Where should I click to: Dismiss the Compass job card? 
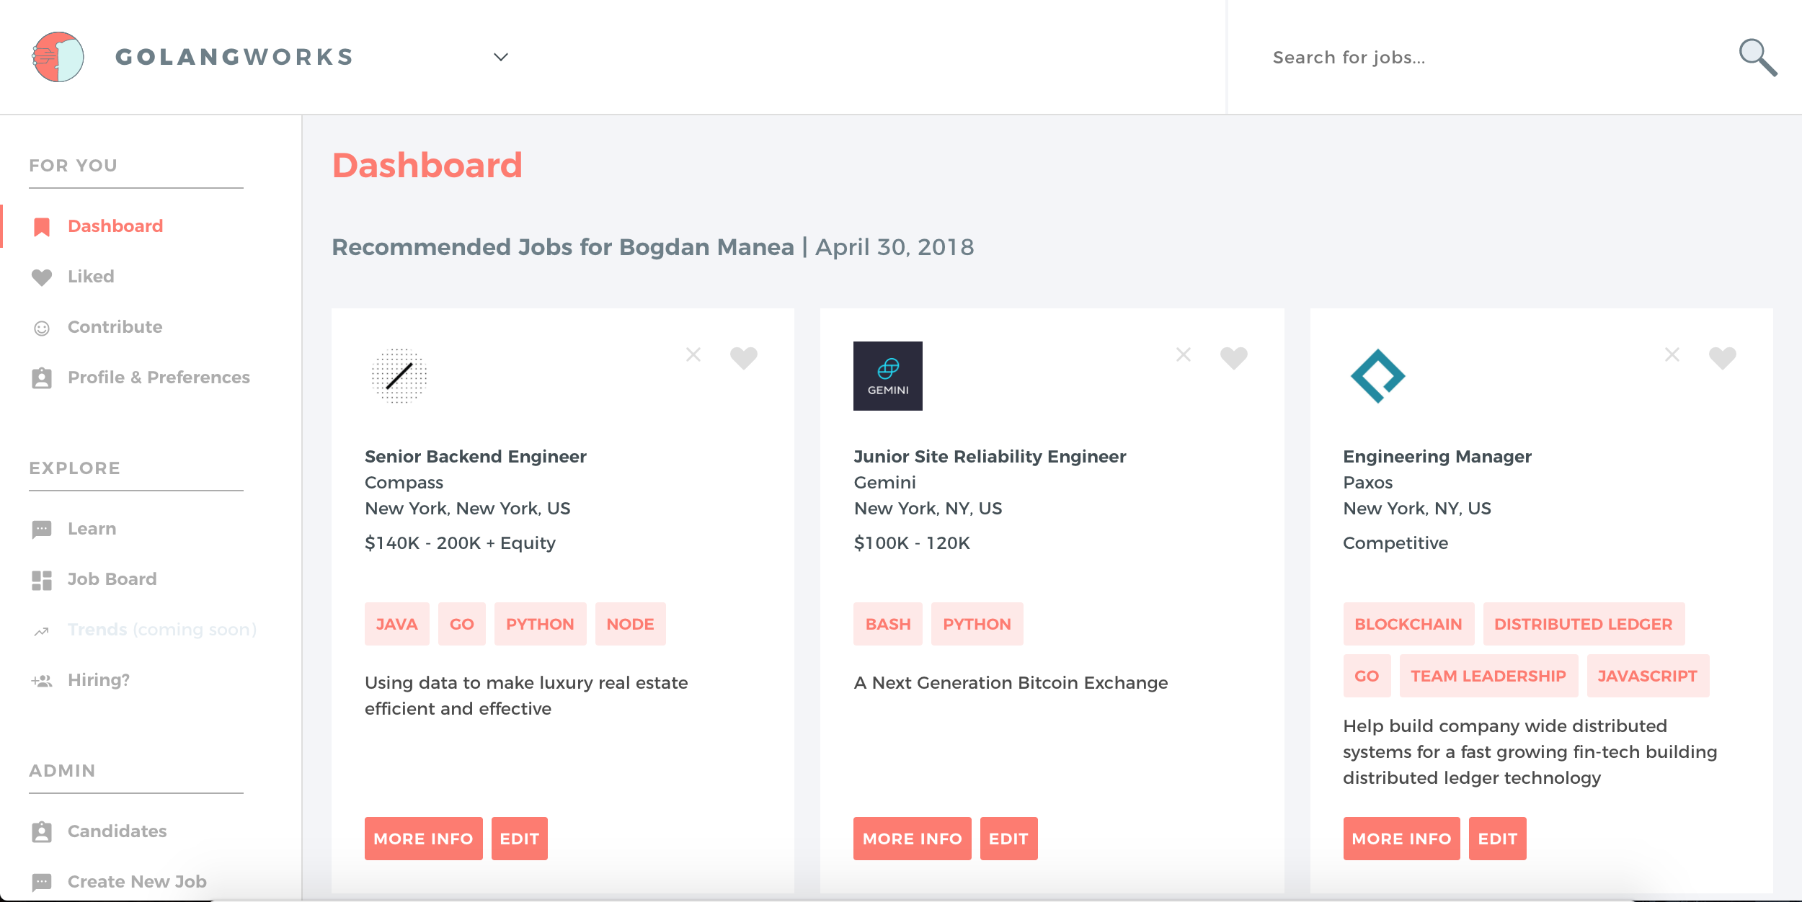693,354
